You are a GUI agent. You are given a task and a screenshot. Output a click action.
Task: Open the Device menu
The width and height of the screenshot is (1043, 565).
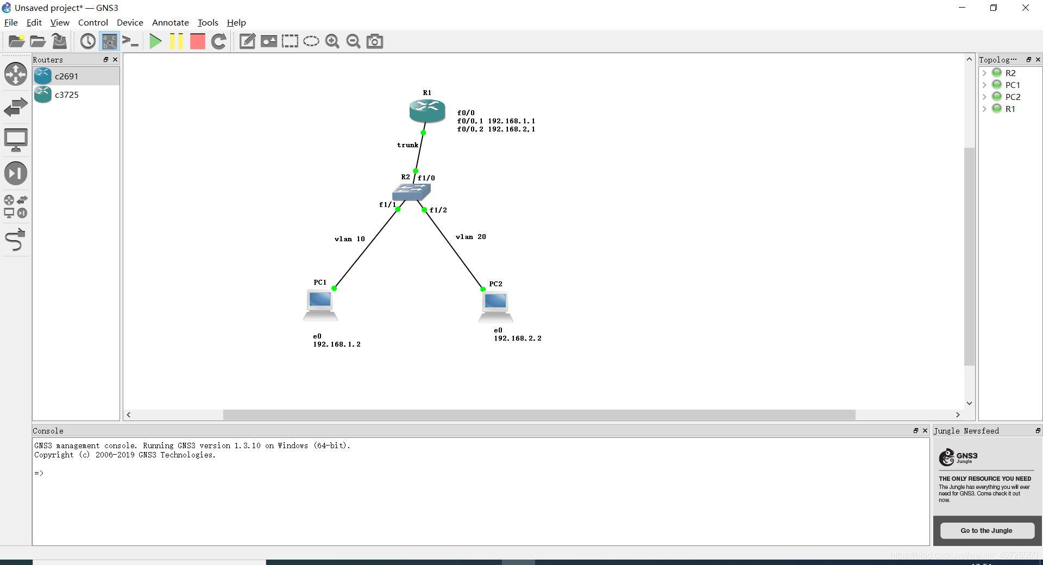point(130,22)
